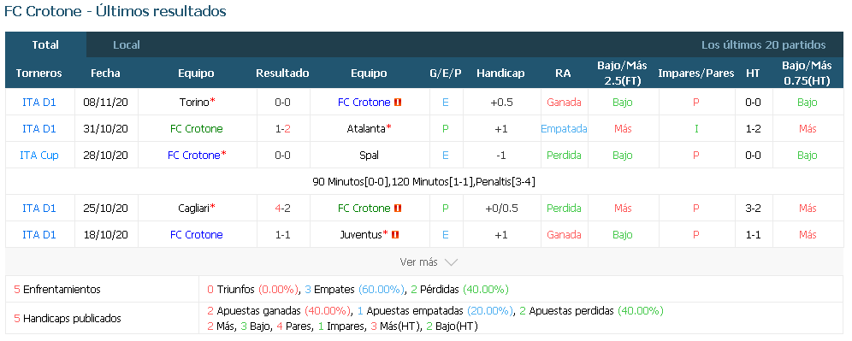Image resolution: width=852 pixels, height=341 pixels.
Task: Open Spal team link
Action: (369, 156)
